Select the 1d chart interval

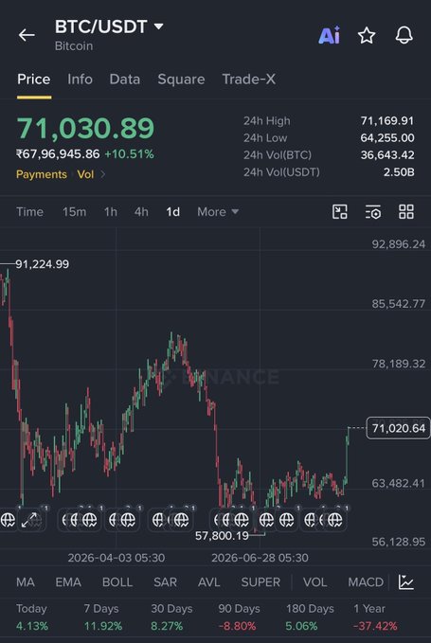point(172,212)
